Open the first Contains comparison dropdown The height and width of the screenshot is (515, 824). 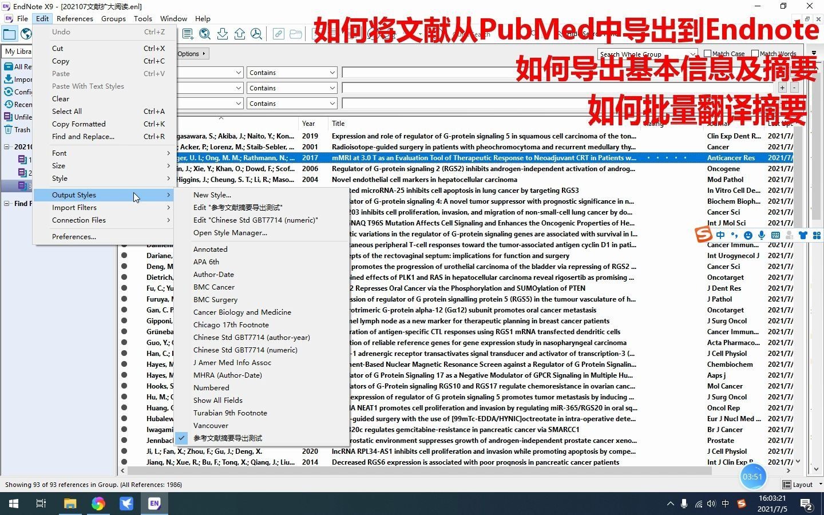(292, 73)
